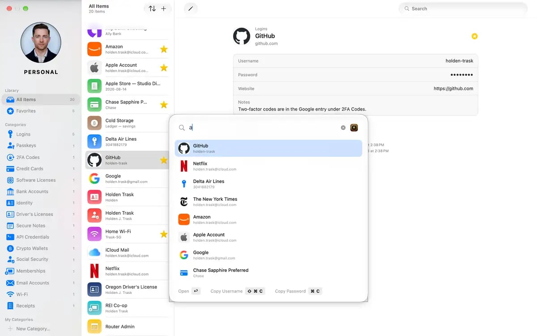This screenshot has width=537, height=336.
Task: Toggle the favorite star on GitHub details
Action: click(x=474, y=36)
